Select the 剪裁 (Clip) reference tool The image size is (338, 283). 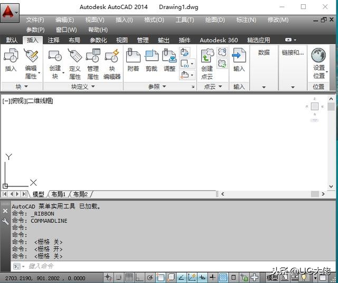[x=152, y=60]
